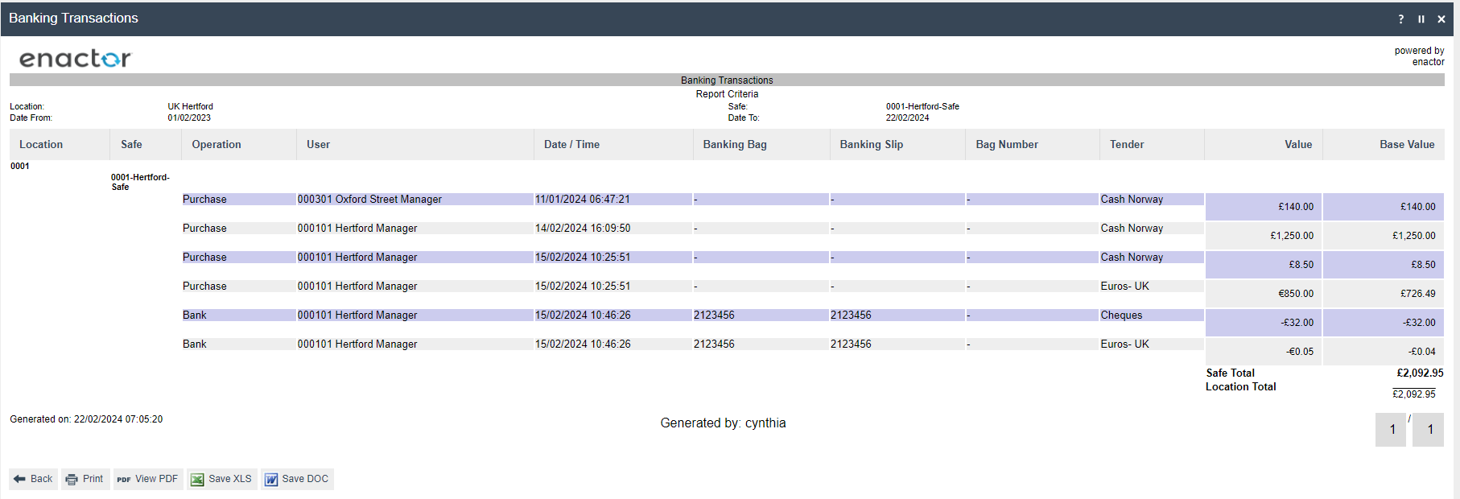The image size is (1460, 499).
Task: Click the printer icon
Action: click(72, 479)
